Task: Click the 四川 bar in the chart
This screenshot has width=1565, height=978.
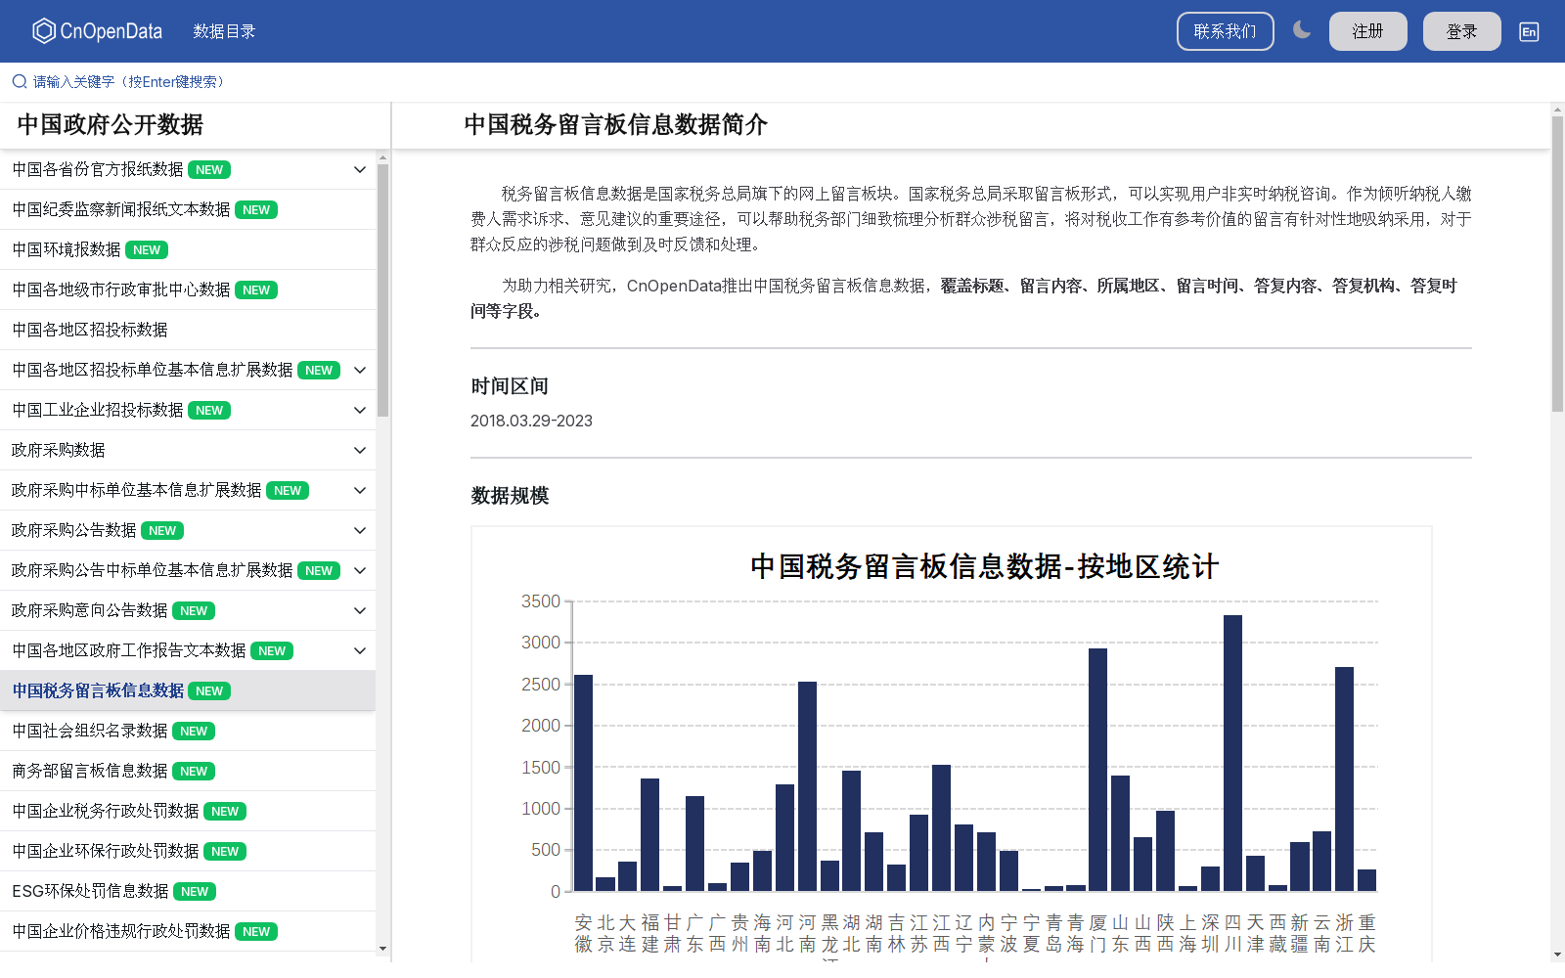Action: coord(1232,753)
